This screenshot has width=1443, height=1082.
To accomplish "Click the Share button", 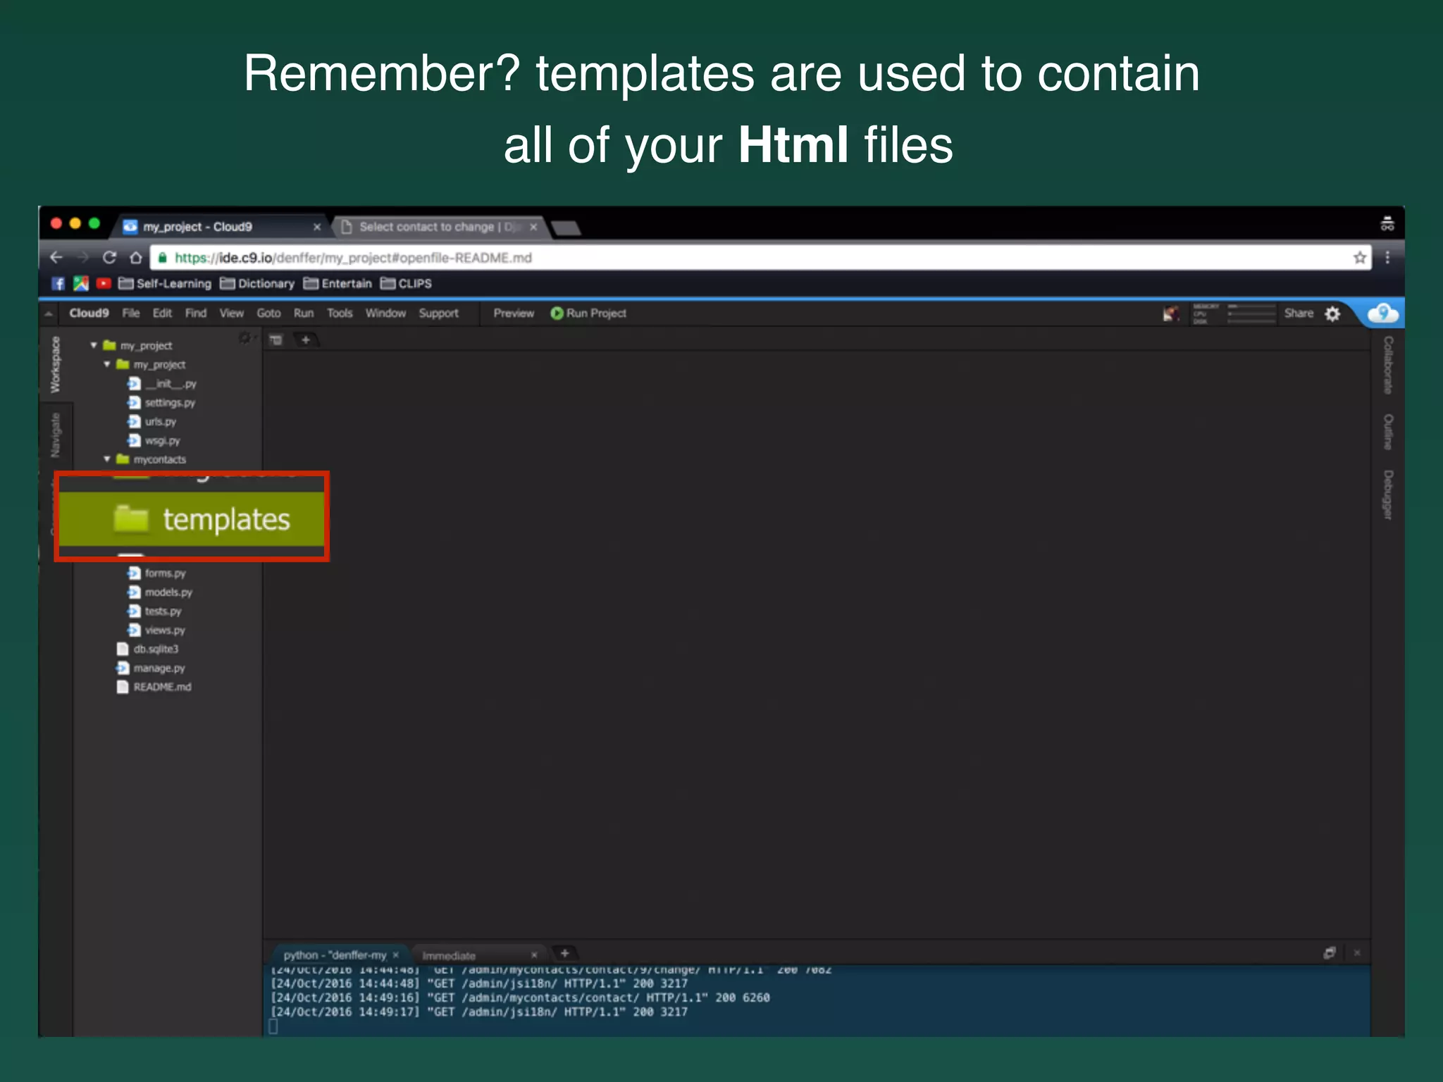I will pos(1298,313).
